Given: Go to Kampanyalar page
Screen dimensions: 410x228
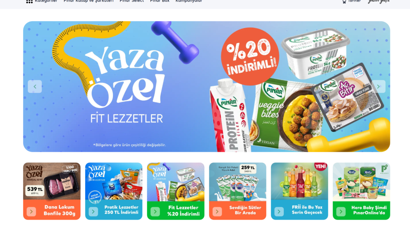Looking at the screenshot, I should (x=189, y=1).
